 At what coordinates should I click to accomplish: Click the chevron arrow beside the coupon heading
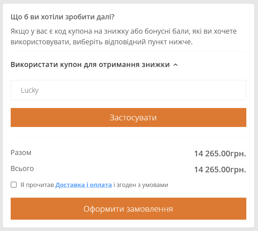176,65
